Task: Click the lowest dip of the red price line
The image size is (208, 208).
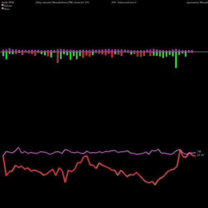Action: [155, 185]
